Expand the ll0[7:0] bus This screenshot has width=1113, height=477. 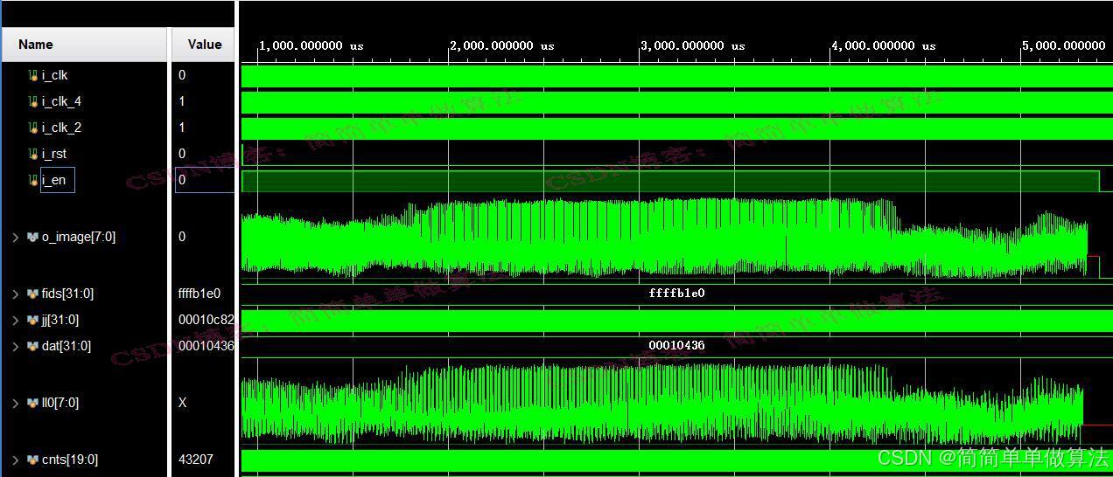coord(15,403)
